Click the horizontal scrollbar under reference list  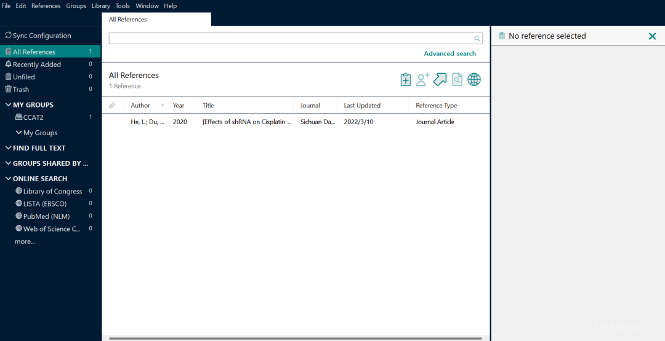(x=295, y=338)
